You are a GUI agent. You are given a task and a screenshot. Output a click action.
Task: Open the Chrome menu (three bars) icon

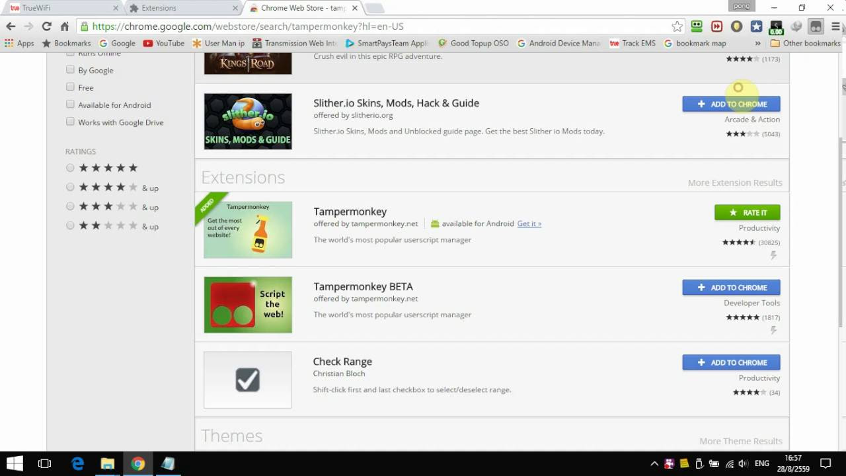coord(835,26)
